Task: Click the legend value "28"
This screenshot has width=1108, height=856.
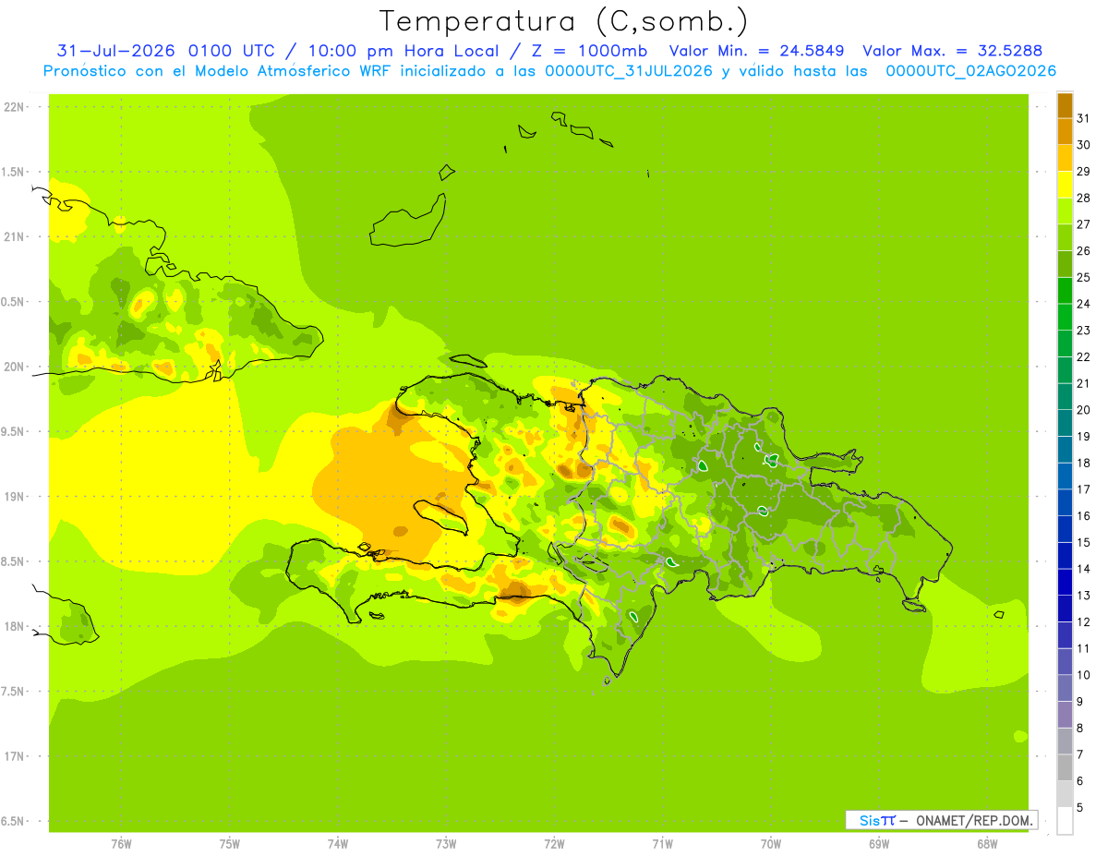Action: pos(1084,198)
